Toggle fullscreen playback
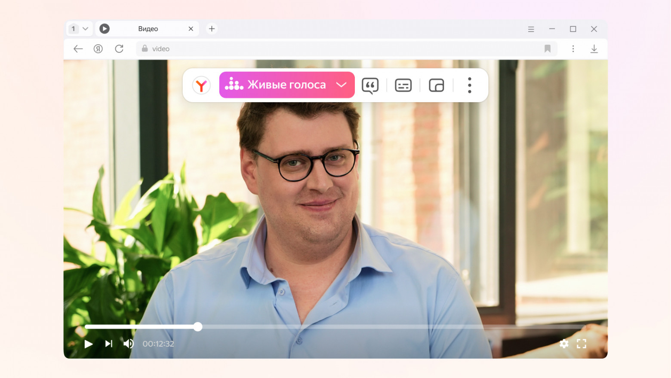The width and height of the screenshot is (671, 378). point(582,344)
